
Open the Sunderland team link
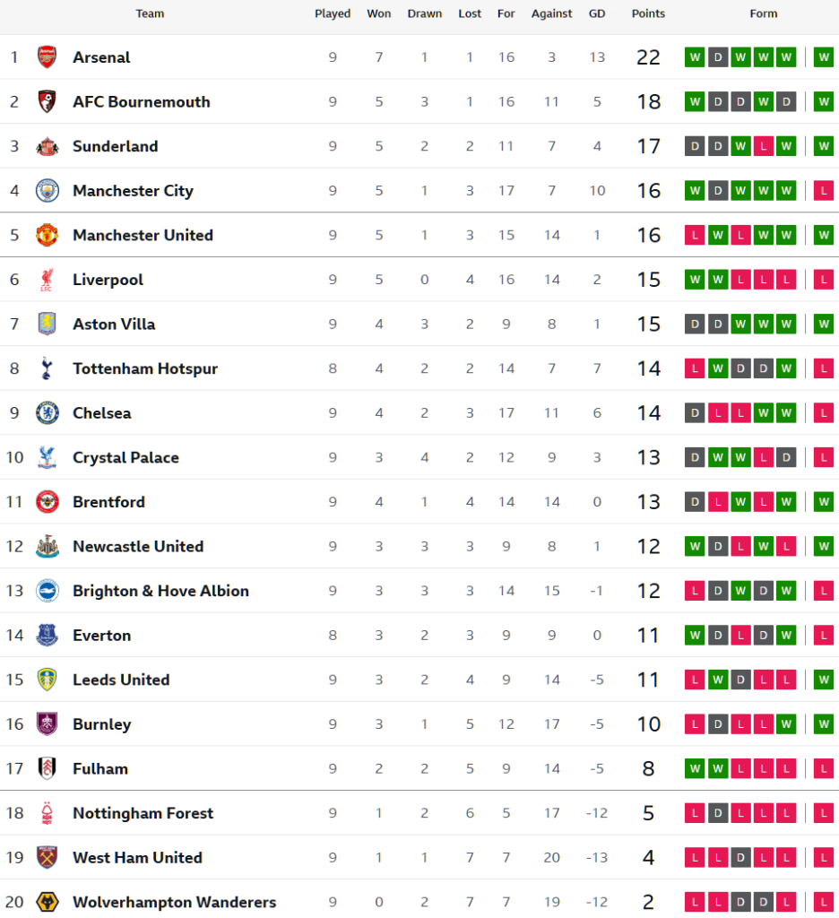click(x=115, y=146)
